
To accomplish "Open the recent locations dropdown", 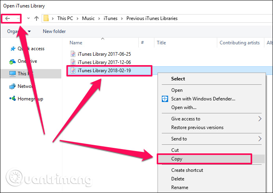I will [28, 18].
